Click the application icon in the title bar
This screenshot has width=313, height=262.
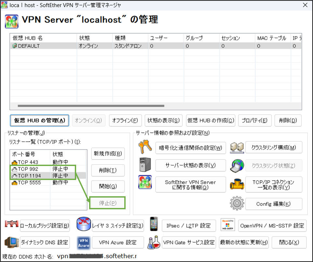(4, 5)
